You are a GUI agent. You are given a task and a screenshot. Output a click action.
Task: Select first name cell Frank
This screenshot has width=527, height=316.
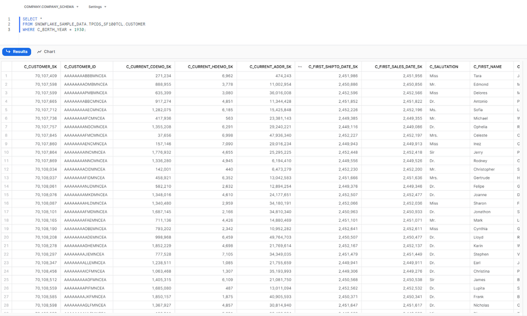(479, 297)
